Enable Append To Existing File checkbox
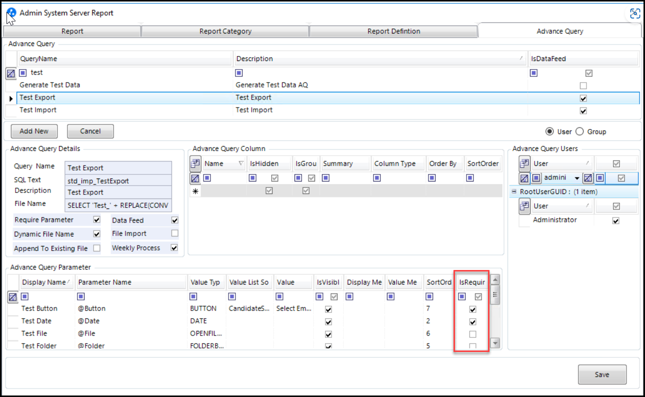 97,248
